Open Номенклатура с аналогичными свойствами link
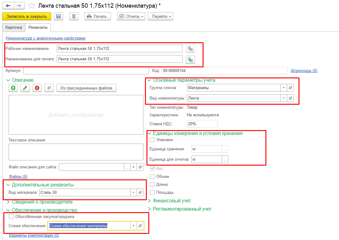339x240 pixels. [46, 38]
